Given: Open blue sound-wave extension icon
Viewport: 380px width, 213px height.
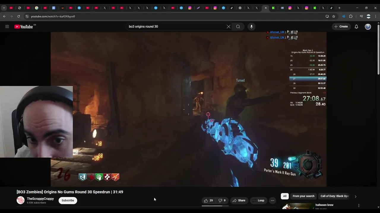Looking at the screenshot, I should click(343, 17).
